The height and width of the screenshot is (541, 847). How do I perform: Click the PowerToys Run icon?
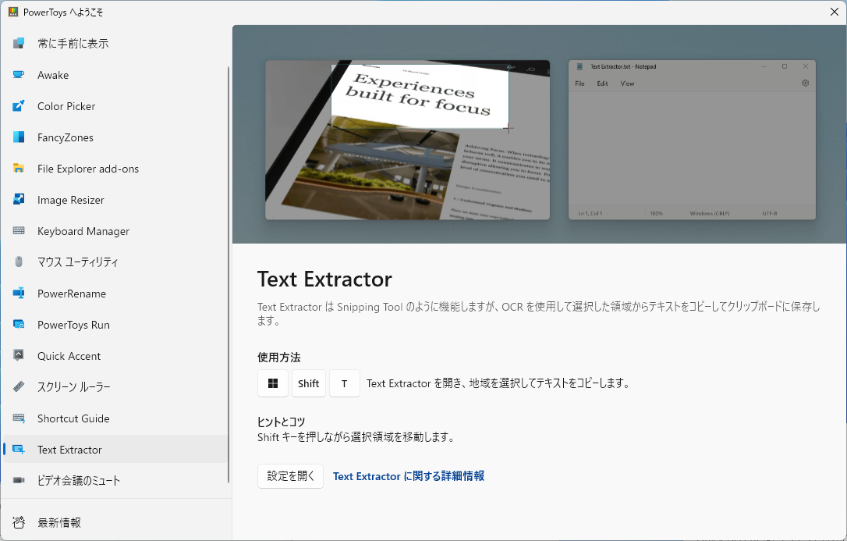(19, 324)
